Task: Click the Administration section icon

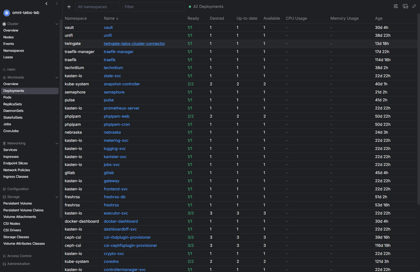Action: click(4, 264)
